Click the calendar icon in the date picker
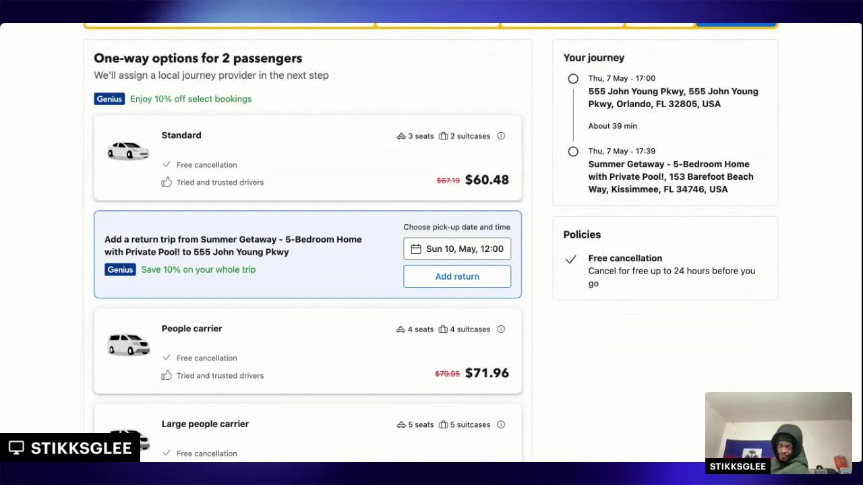Image resolution: width=863 pixels, height=485 pixels. point(416,249)
